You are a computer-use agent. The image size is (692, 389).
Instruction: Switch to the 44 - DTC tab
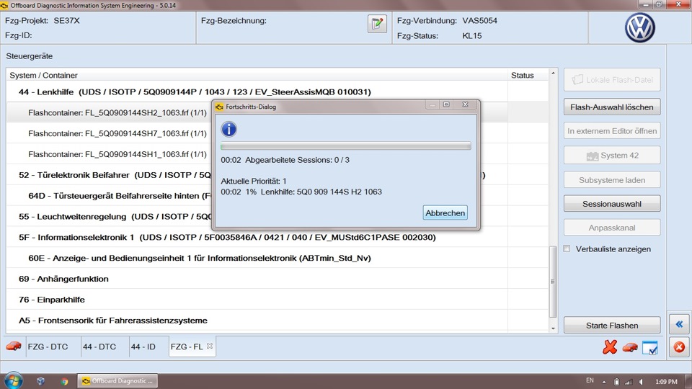point(99,346)
